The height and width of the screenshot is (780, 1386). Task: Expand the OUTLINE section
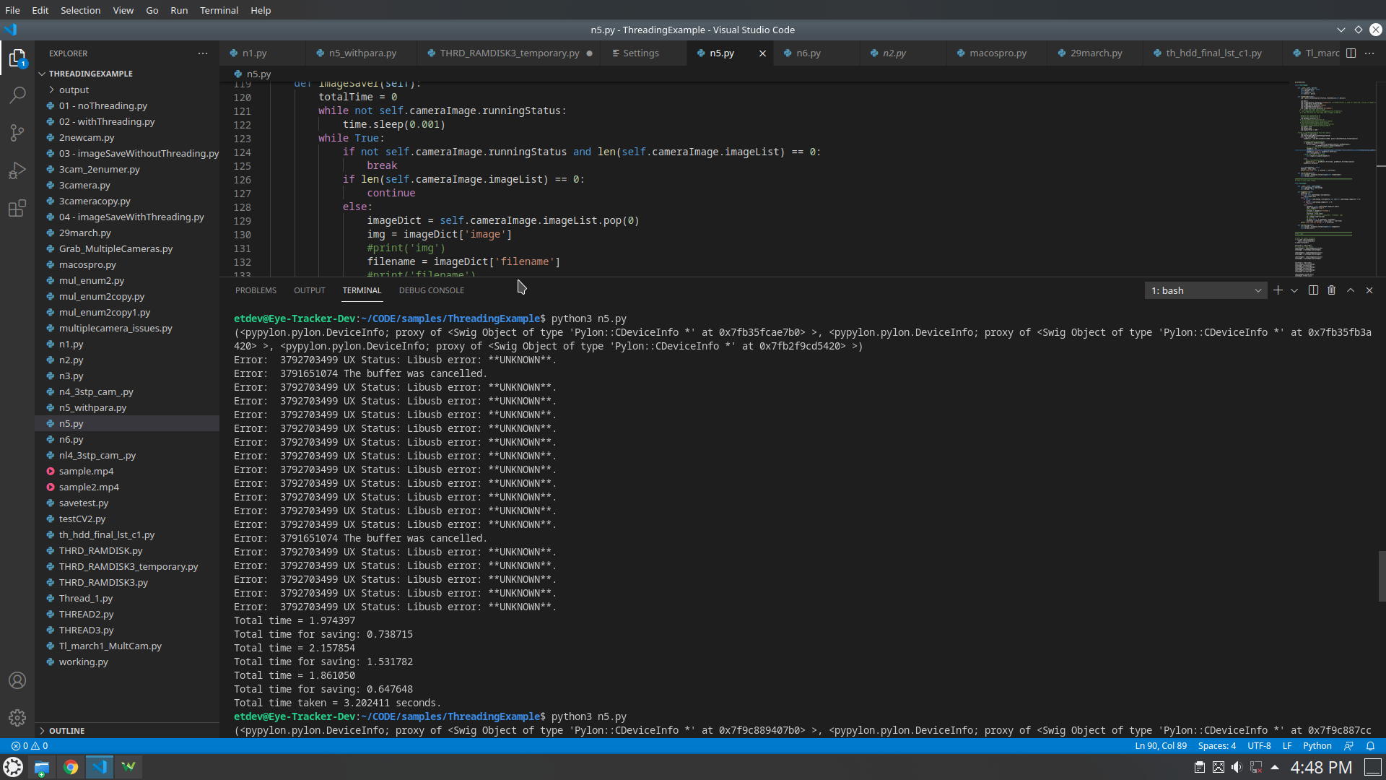click(66, 731)
